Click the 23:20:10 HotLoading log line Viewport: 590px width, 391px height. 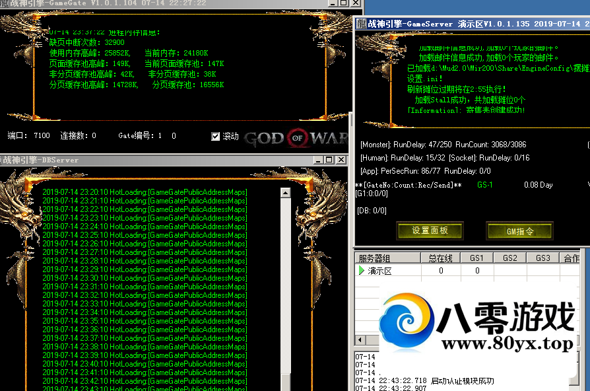[145, 192]
